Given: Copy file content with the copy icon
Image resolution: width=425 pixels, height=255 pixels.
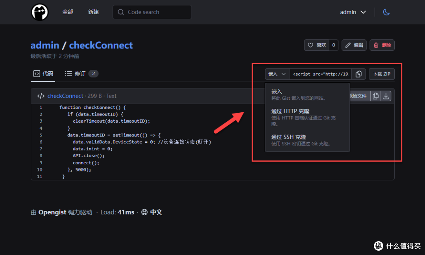Looking at the screenshot, I should 375,96.
